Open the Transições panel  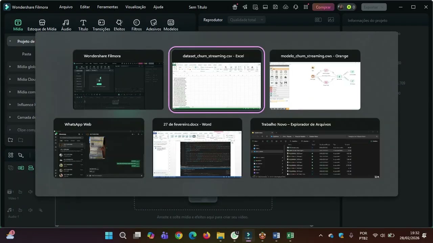pos(101,25)
